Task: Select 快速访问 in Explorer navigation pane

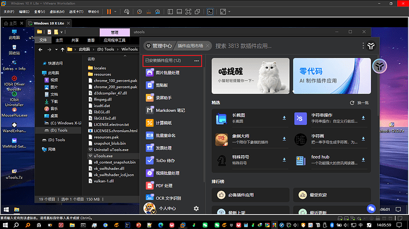Action: click(52, 63)
